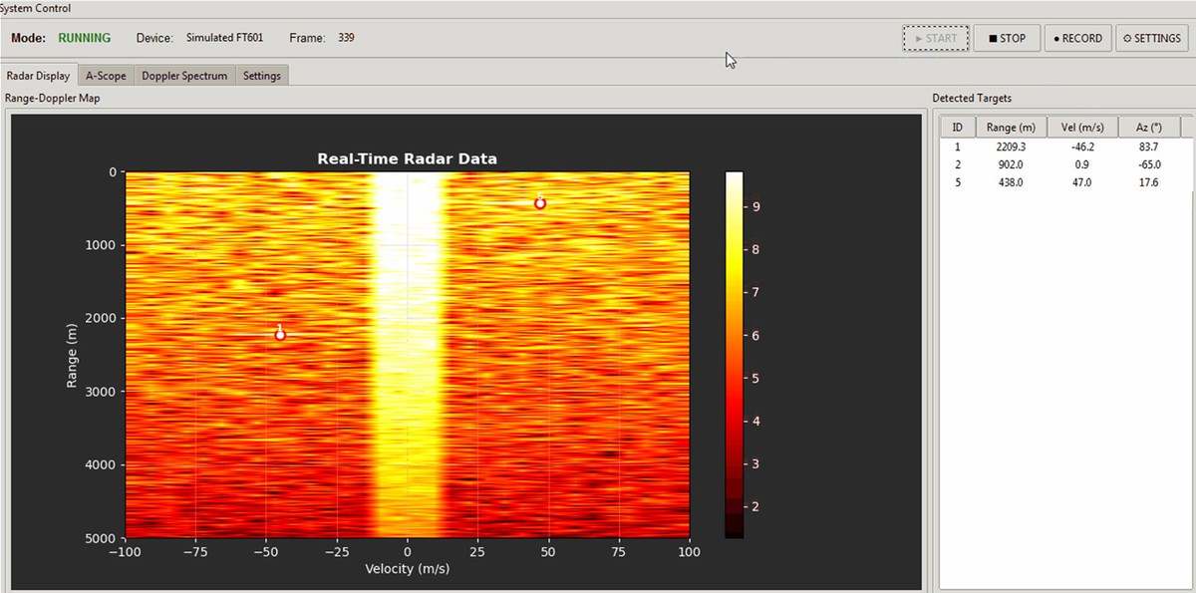The image size is (1196, 593).
Task: Go to the Settings tab
Action: 262,76
